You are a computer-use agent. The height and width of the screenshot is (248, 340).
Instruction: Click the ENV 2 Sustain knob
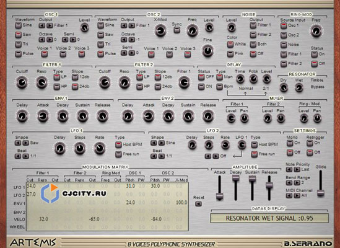[x=188, y=116]
